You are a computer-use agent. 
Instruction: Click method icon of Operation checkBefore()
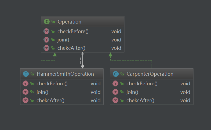click(46, 32)
